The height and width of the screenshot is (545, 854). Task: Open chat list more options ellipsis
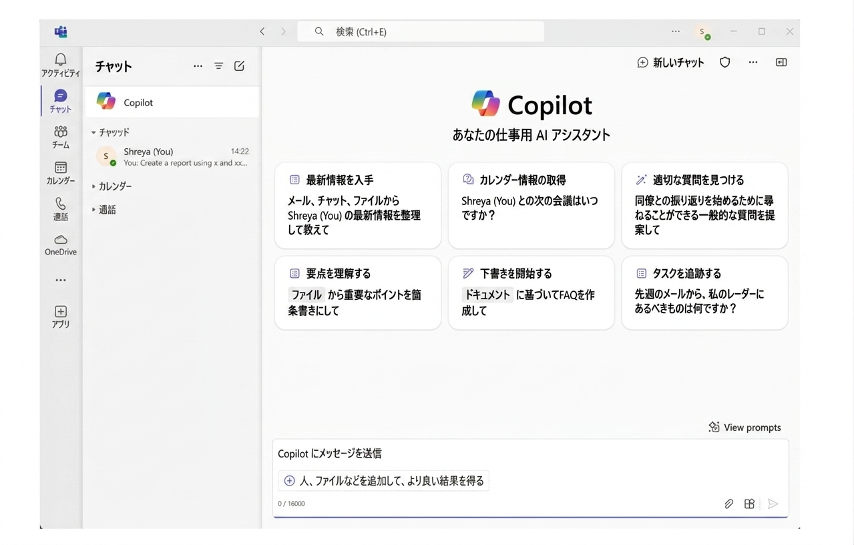pos(198,66)
